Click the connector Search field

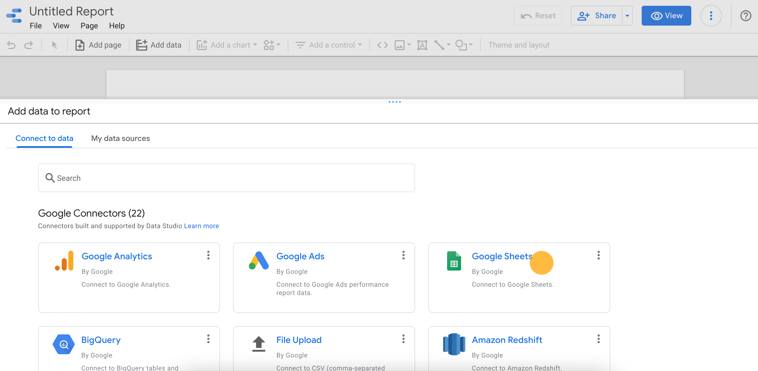point(226,178)
